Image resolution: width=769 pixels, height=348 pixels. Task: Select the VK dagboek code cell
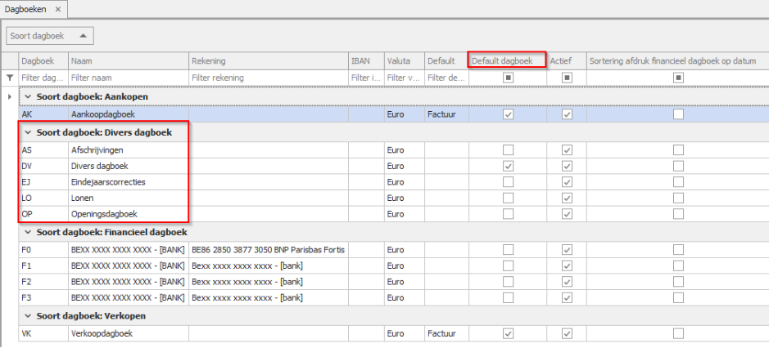(x=43, y=333)
